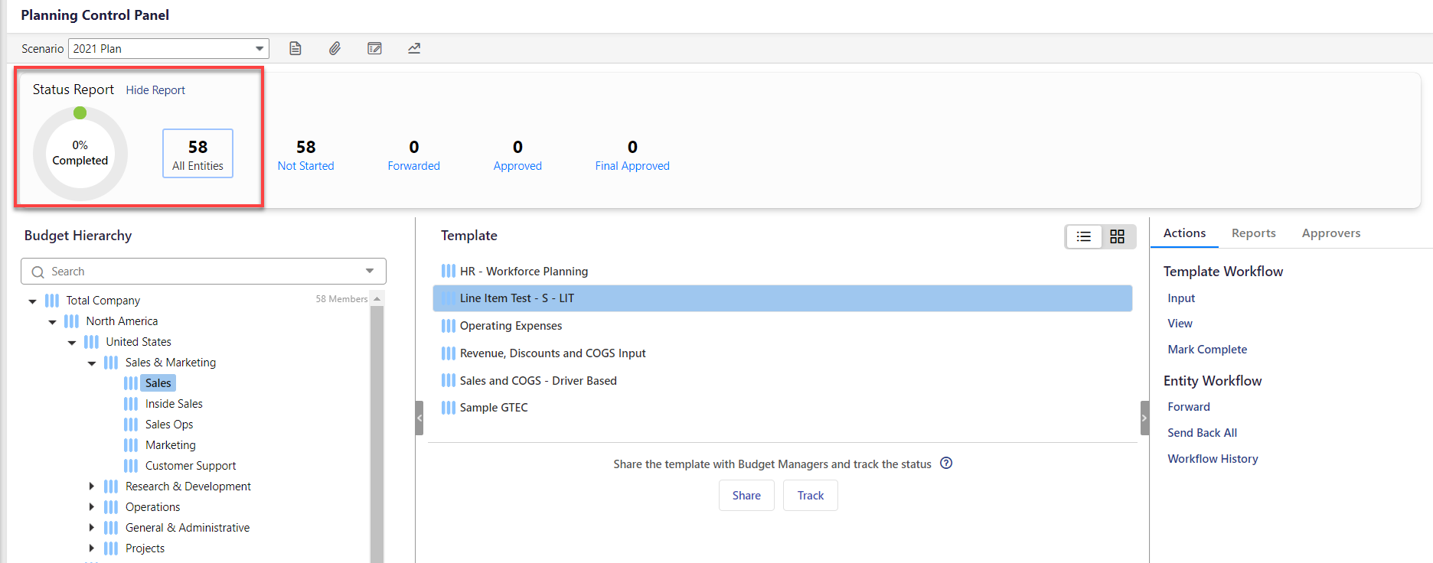Click the Hide Report link
Screen dimensions: 1433x563
click(155, 90)
